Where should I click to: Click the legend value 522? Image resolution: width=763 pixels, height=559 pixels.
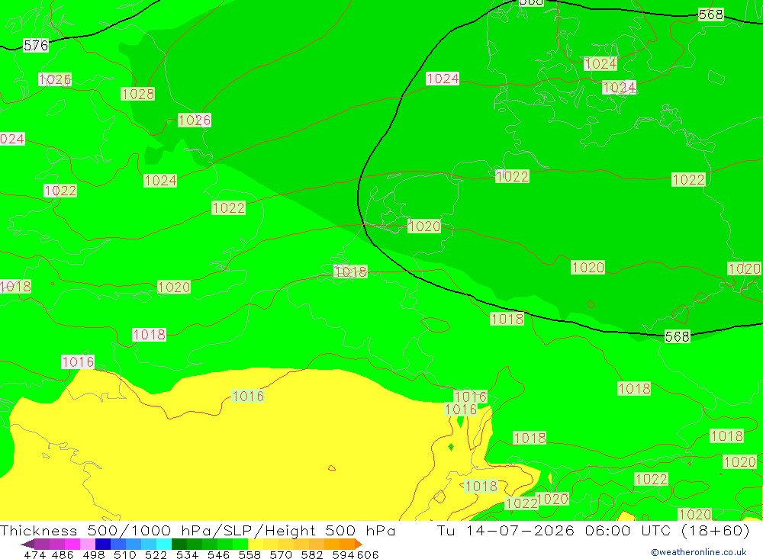click(x=156, y=554)
